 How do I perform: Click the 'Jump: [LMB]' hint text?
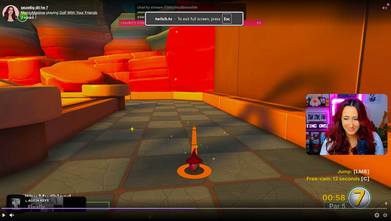353,171
